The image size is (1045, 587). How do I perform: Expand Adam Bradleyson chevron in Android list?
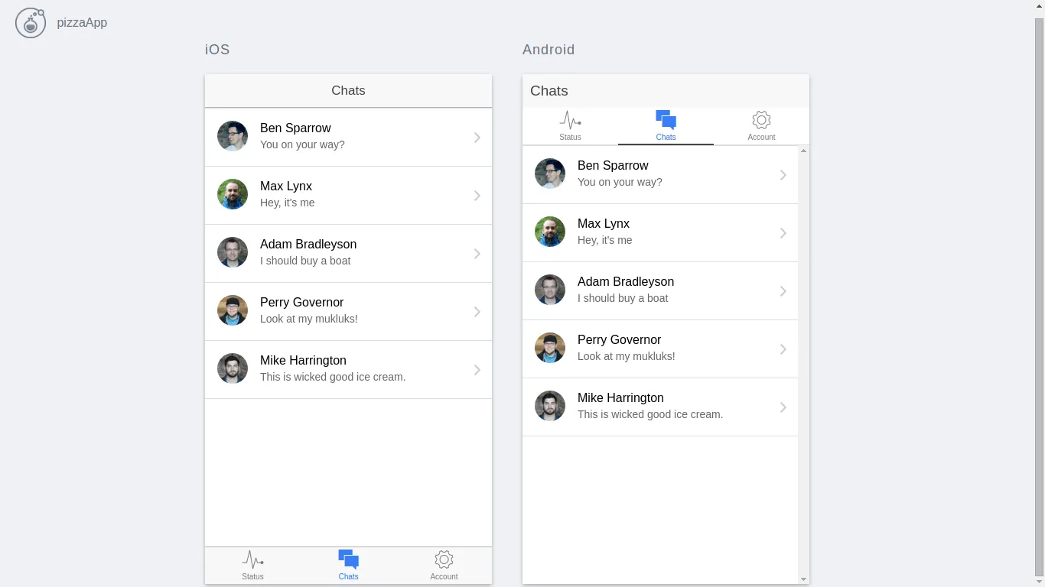click(x=783, y=291)
